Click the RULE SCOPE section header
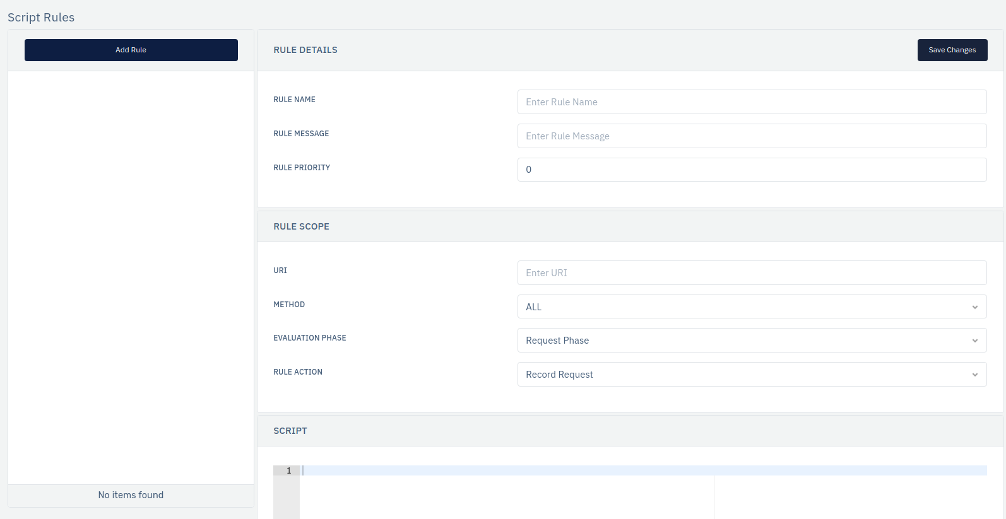Image resolution: width=1006 pixels, height=519 pixels. point(301,226)
